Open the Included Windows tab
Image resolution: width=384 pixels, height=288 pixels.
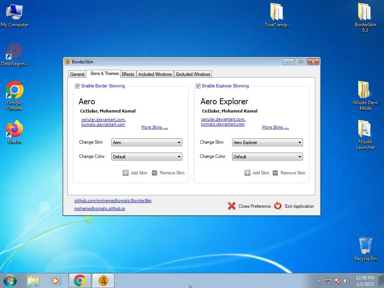tap(155, 74)
